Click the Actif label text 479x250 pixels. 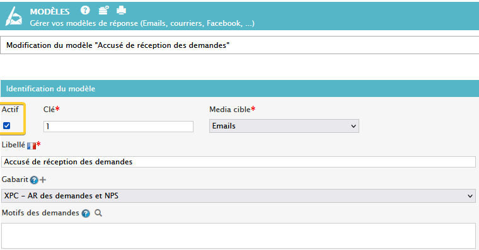[10, 110]
